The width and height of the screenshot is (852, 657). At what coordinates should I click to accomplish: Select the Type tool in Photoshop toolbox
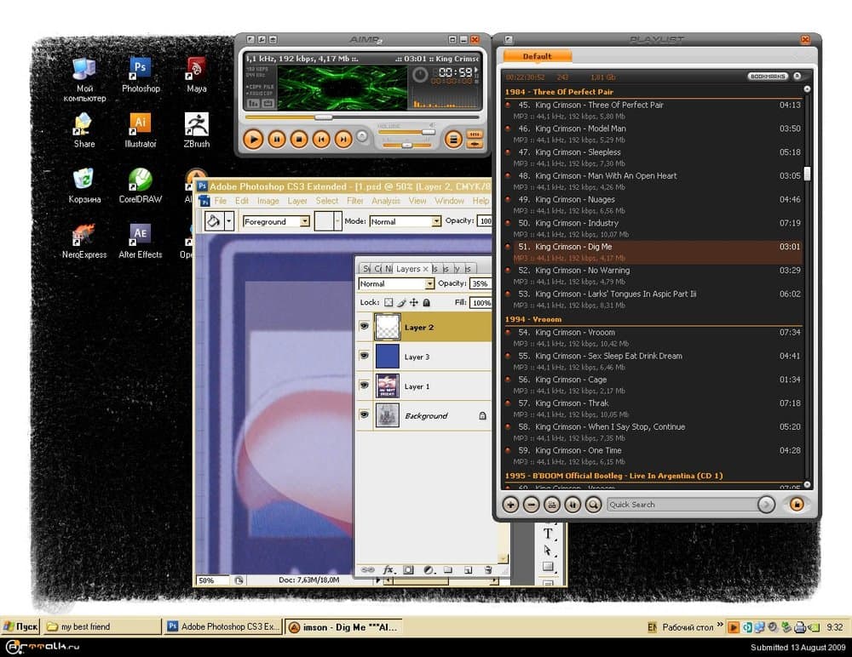tap(548, 534)
